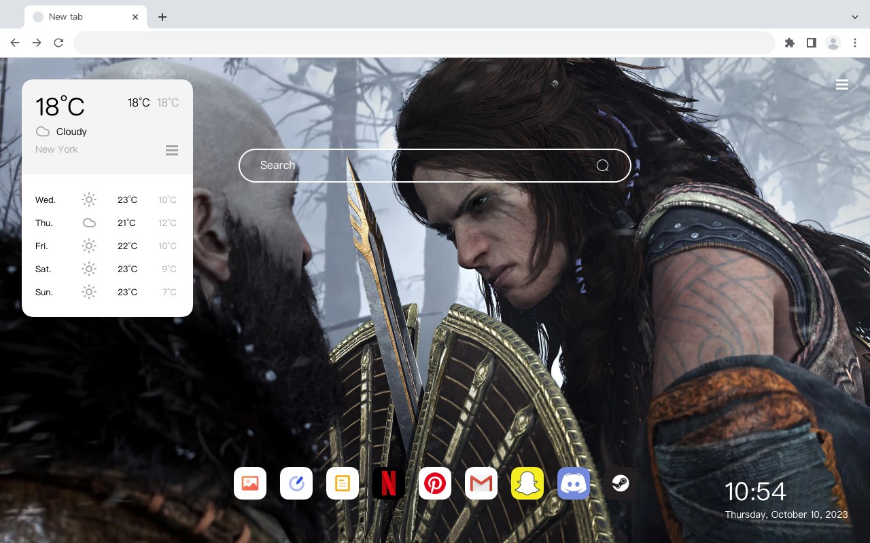Viewport: 870px width, 543px height.
Task: Open the blue checkmark tasks shortcut
Action: 296,483
